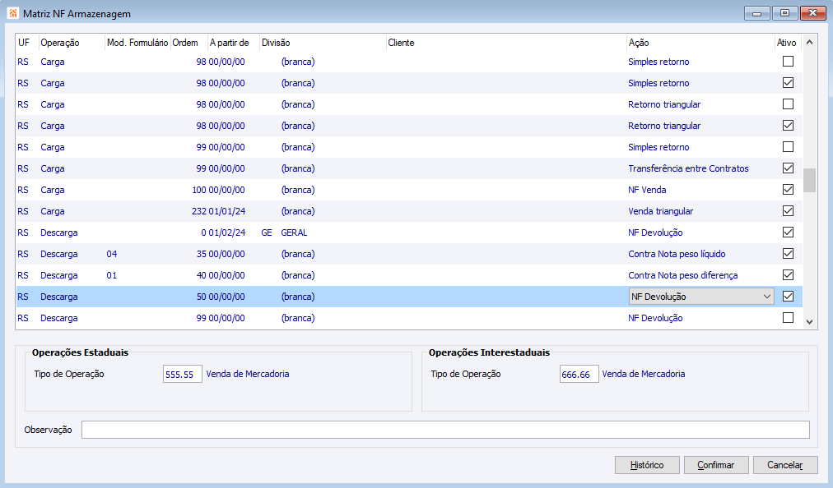Select the Contra Nota peso líquido cell

[677, 254]
